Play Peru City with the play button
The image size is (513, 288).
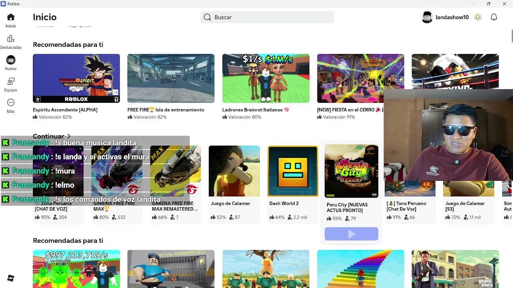[x=351, y=234]
